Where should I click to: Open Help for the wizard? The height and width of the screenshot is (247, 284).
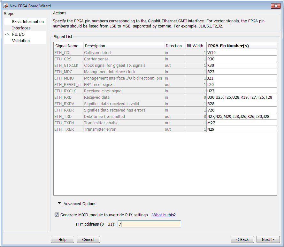coord(62,239)
